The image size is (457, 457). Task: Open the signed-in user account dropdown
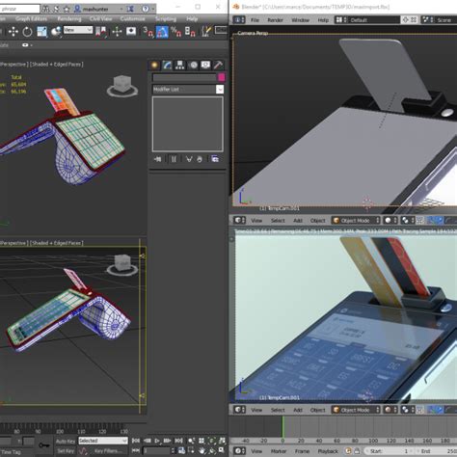(98, 9)
